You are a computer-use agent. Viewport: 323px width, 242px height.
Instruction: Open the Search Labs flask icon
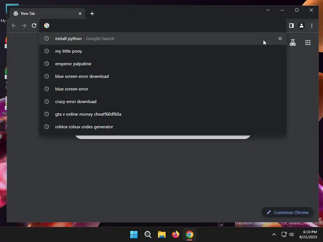coord(292,43)
